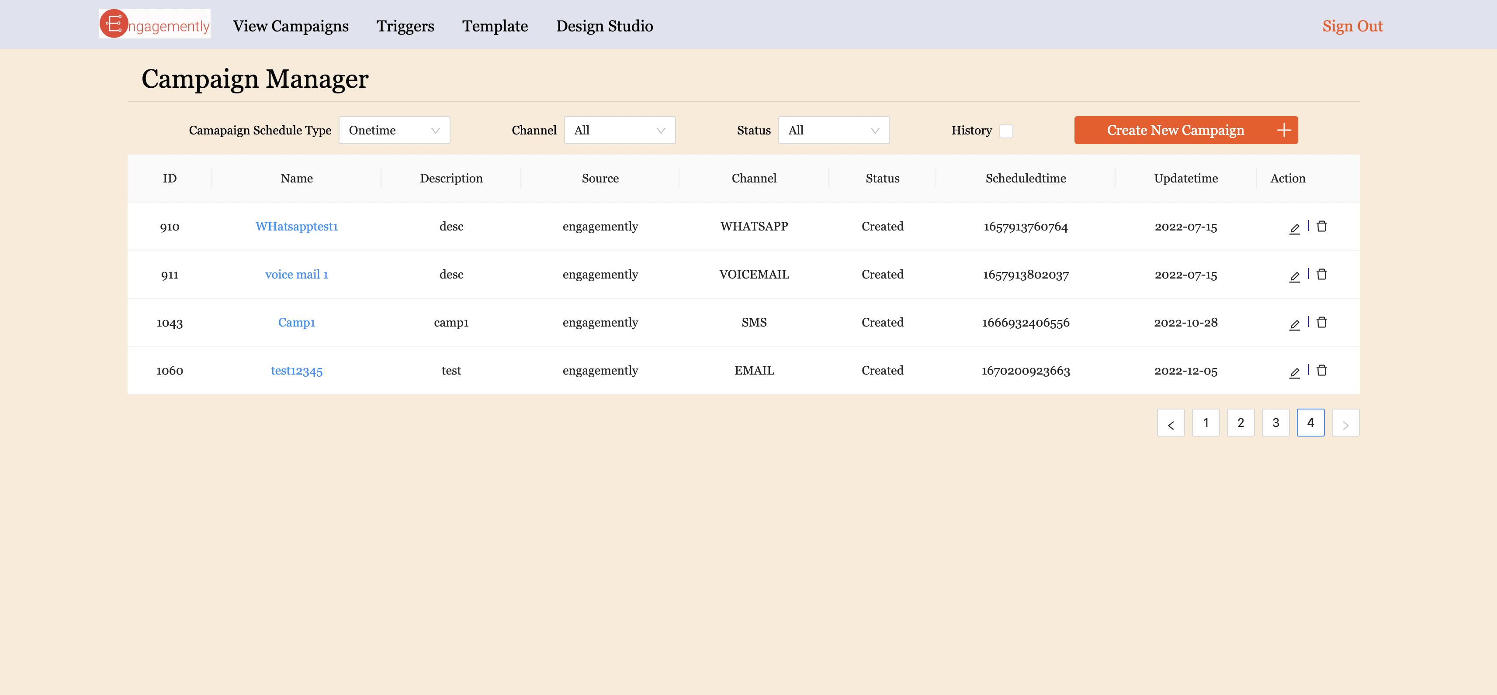The height and width of the screenshot is (695, 1497).
Task: Edit the WHatsapptest1 campaign
Action: tap(1294, 228)
